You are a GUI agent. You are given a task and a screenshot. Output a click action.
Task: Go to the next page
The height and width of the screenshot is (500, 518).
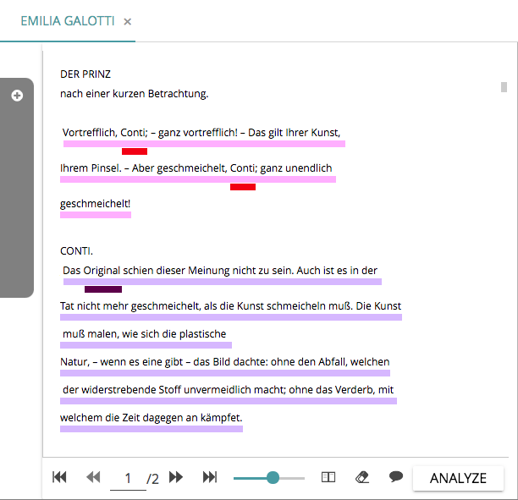[176, 477]
